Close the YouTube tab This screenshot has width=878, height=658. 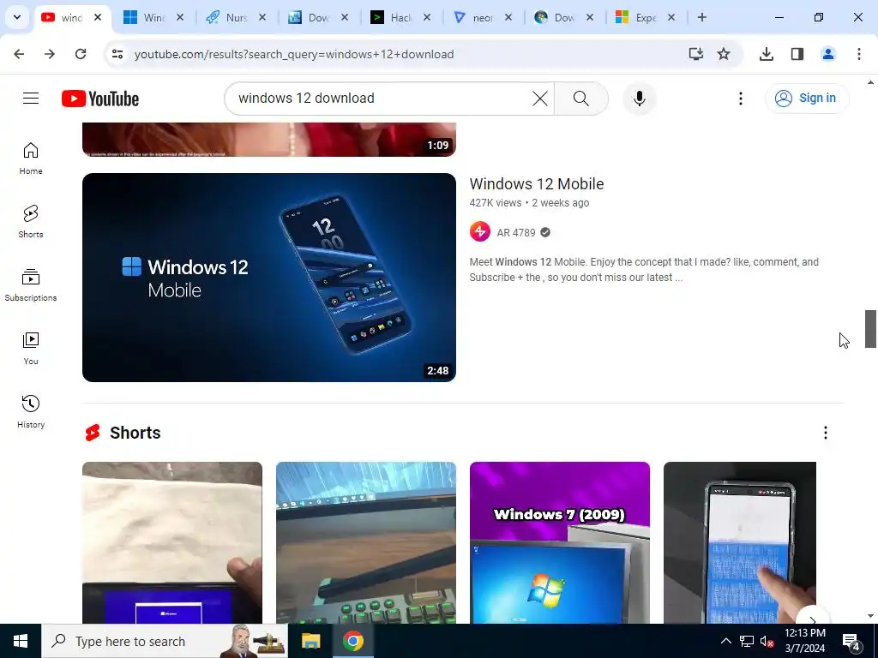click(98, 17)
